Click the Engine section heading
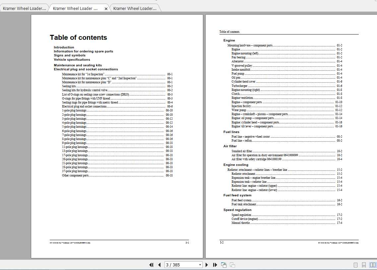This screenshot has width=377, height=270. 229,40
